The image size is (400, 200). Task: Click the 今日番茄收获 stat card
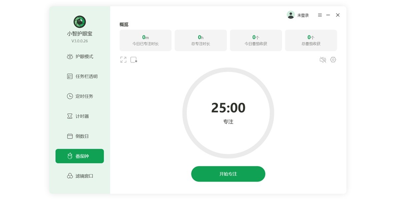click(x=256, y=40)
